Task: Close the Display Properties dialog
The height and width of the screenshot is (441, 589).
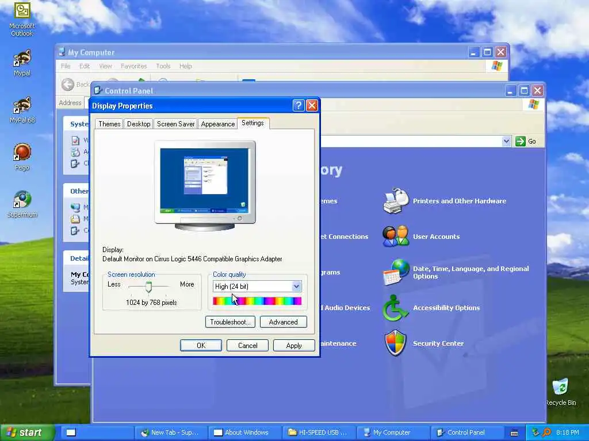Action: (312, 106)
